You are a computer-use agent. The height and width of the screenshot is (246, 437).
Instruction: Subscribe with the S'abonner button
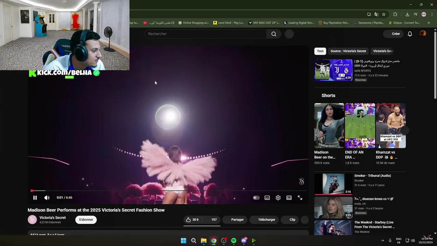pyautogui.click(x=86, y=220)
